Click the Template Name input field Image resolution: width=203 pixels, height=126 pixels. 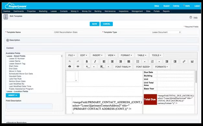[66, 32]
